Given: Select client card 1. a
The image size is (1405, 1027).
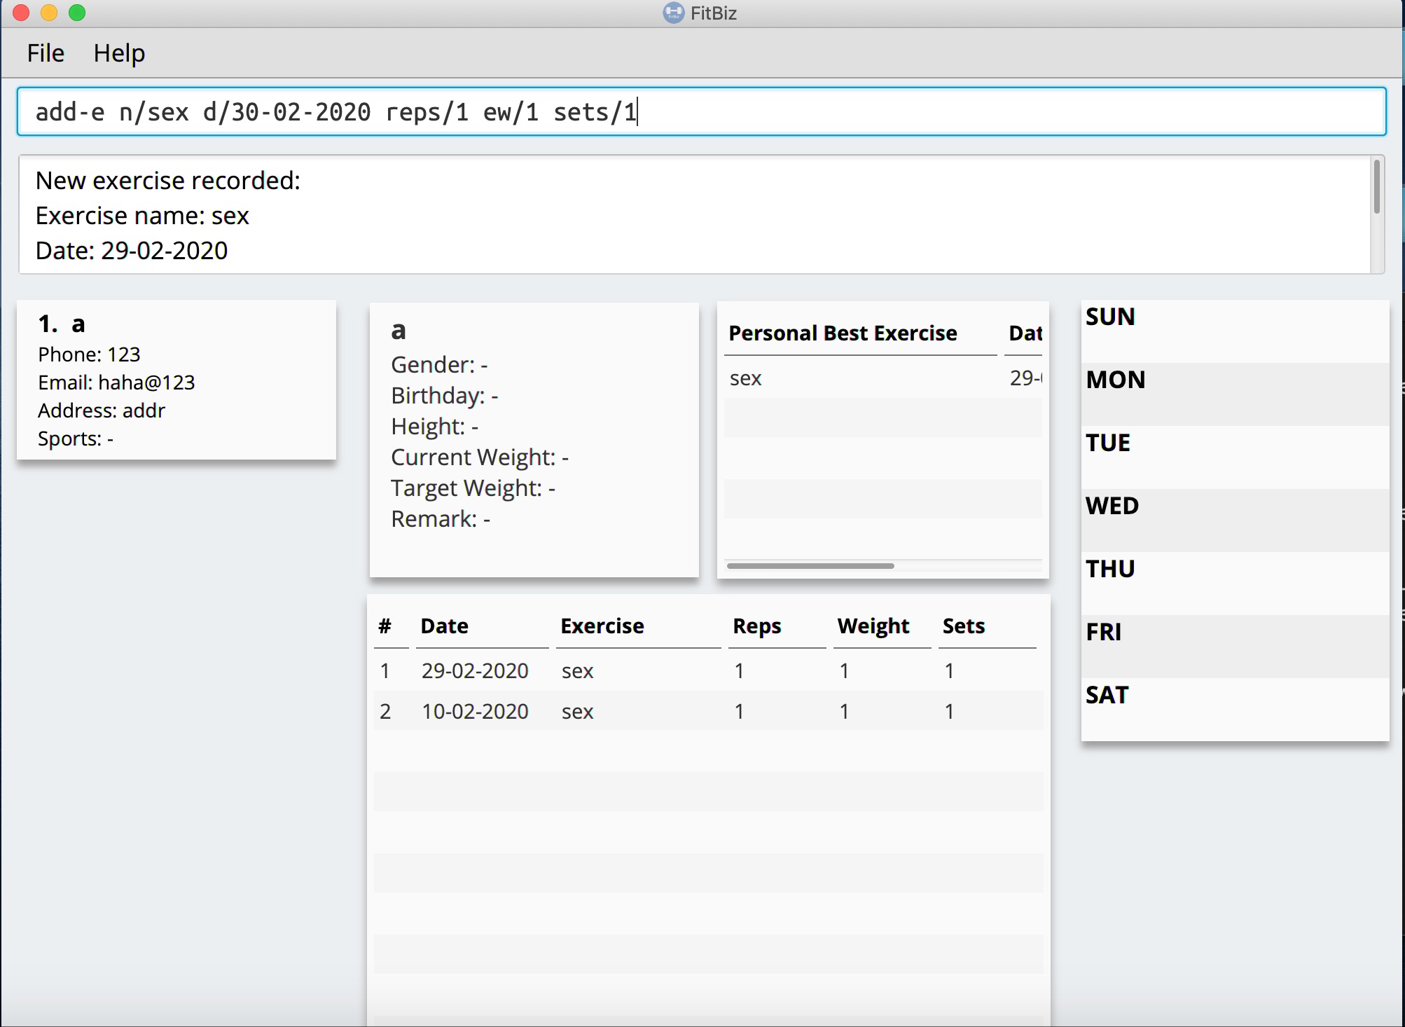Looking at the screenshot, I should [x=177, y=380].
